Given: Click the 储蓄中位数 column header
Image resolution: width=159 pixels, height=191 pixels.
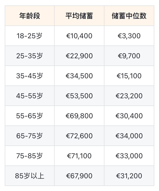Looking at the screenshot, I should coord(129,16).
